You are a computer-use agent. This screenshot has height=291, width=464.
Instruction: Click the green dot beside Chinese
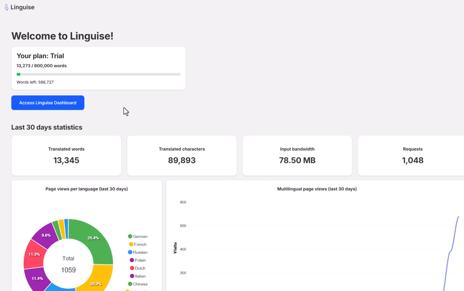[130, 284]
